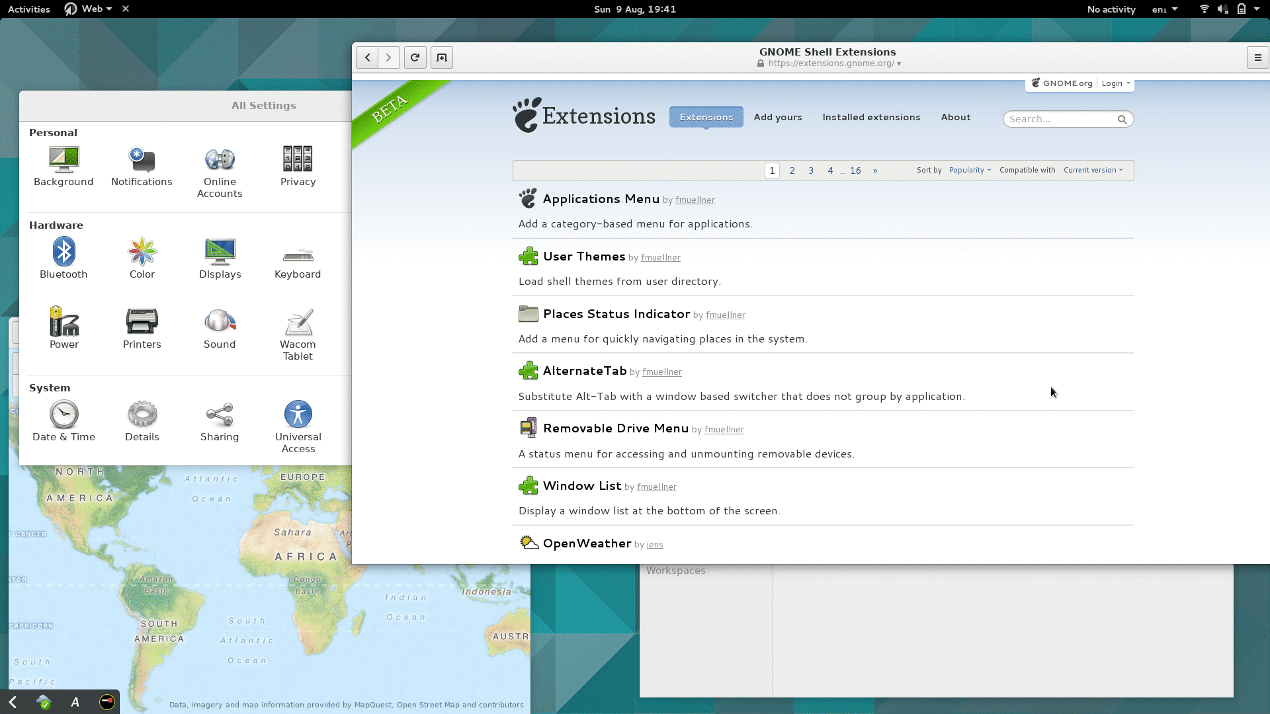This screenshot has width=1270, height=714.
Task: Click the browser reload button
Action: pyautogui.click(x=415, y=58)
